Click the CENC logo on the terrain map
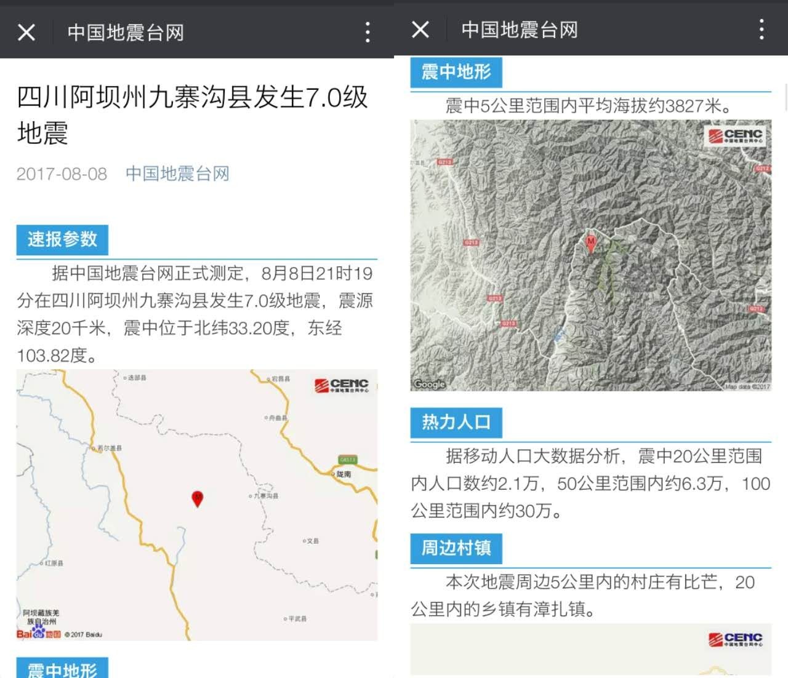This screenshot has width=788, height=678. [736, 136]
